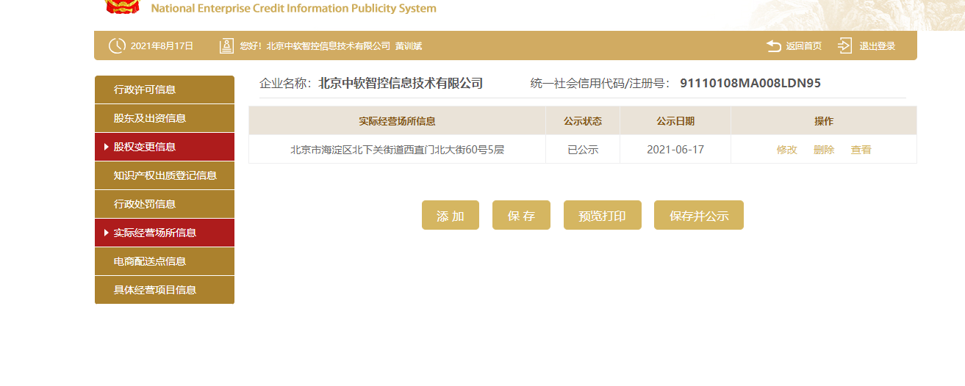Click the 公示日期 column header

[x=675, y=121]
